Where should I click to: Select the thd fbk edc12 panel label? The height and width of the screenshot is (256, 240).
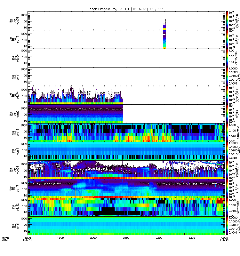(15, 132)
